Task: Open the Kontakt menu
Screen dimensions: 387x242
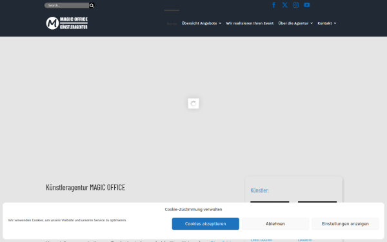Action: pos(324,23)
